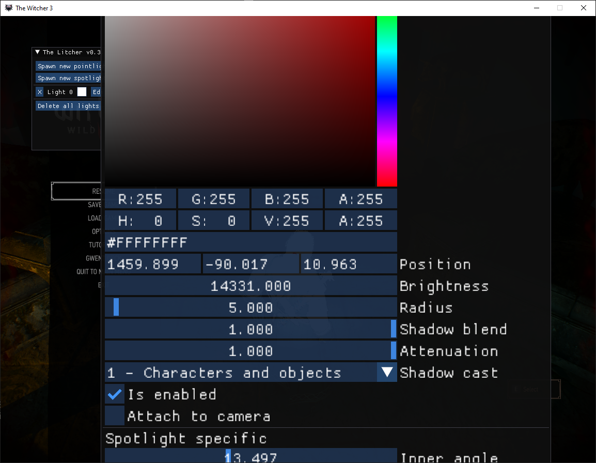
Task: Select OPTIONS in the game menu
Action: [95, 231]
